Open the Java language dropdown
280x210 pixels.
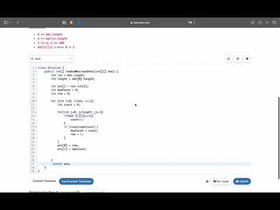(51, 58)
